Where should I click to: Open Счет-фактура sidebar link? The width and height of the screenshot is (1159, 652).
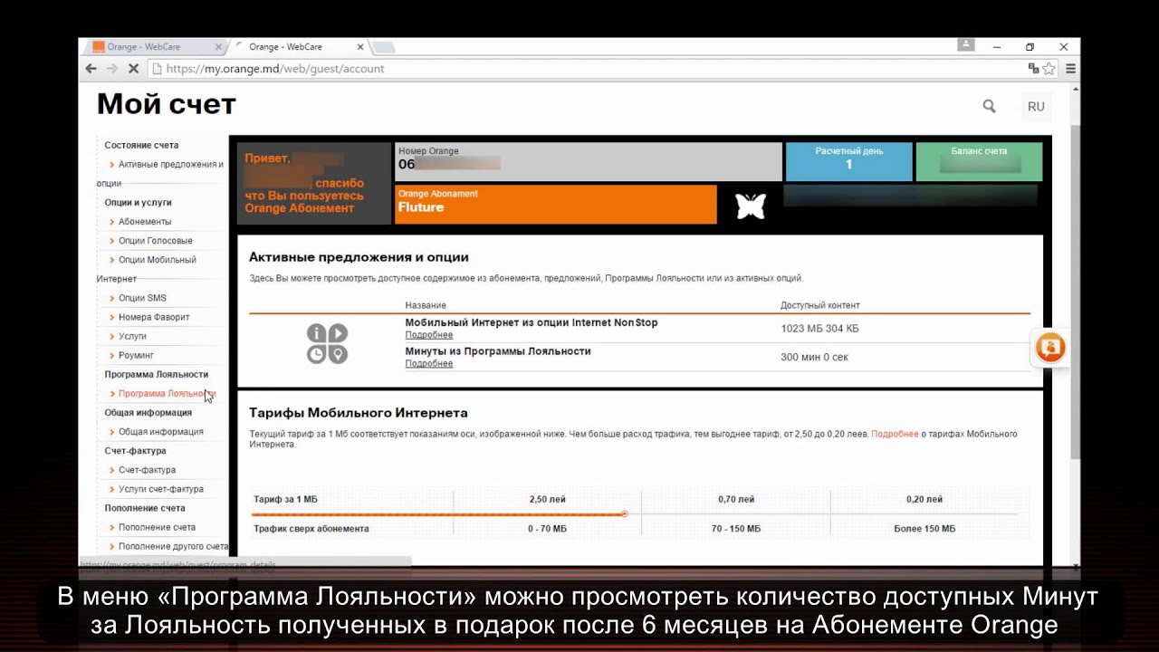(147, 470)
